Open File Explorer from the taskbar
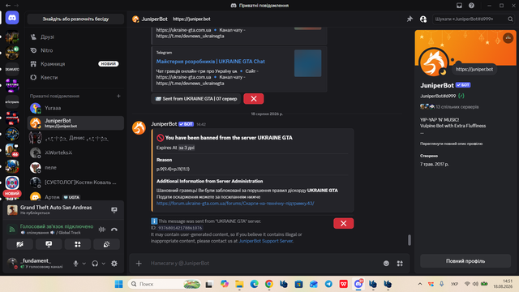The image size is (519, 292). (239, 284)
